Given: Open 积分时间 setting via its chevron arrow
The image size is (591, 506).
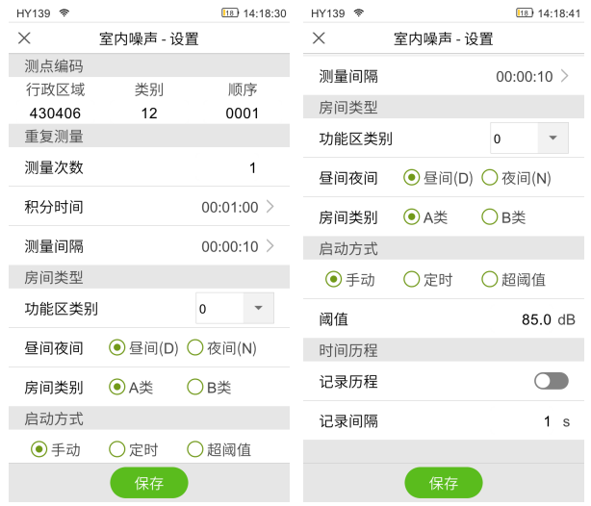Looking at the screenshot, I should [x=270, y=207].
